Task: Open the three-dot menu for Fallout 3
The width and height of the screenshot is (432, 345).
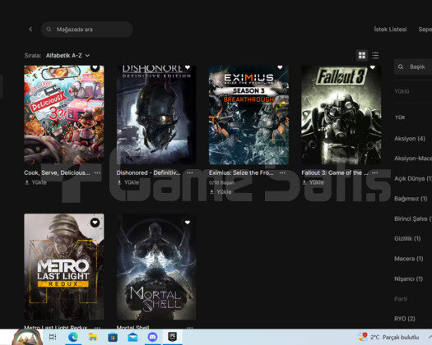Action: tap(375, 172)
